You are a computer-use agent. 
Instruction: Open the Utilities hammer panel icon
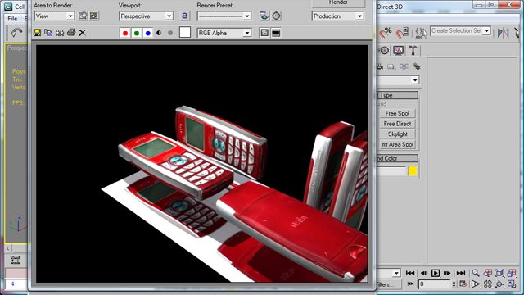pos(413,50)
